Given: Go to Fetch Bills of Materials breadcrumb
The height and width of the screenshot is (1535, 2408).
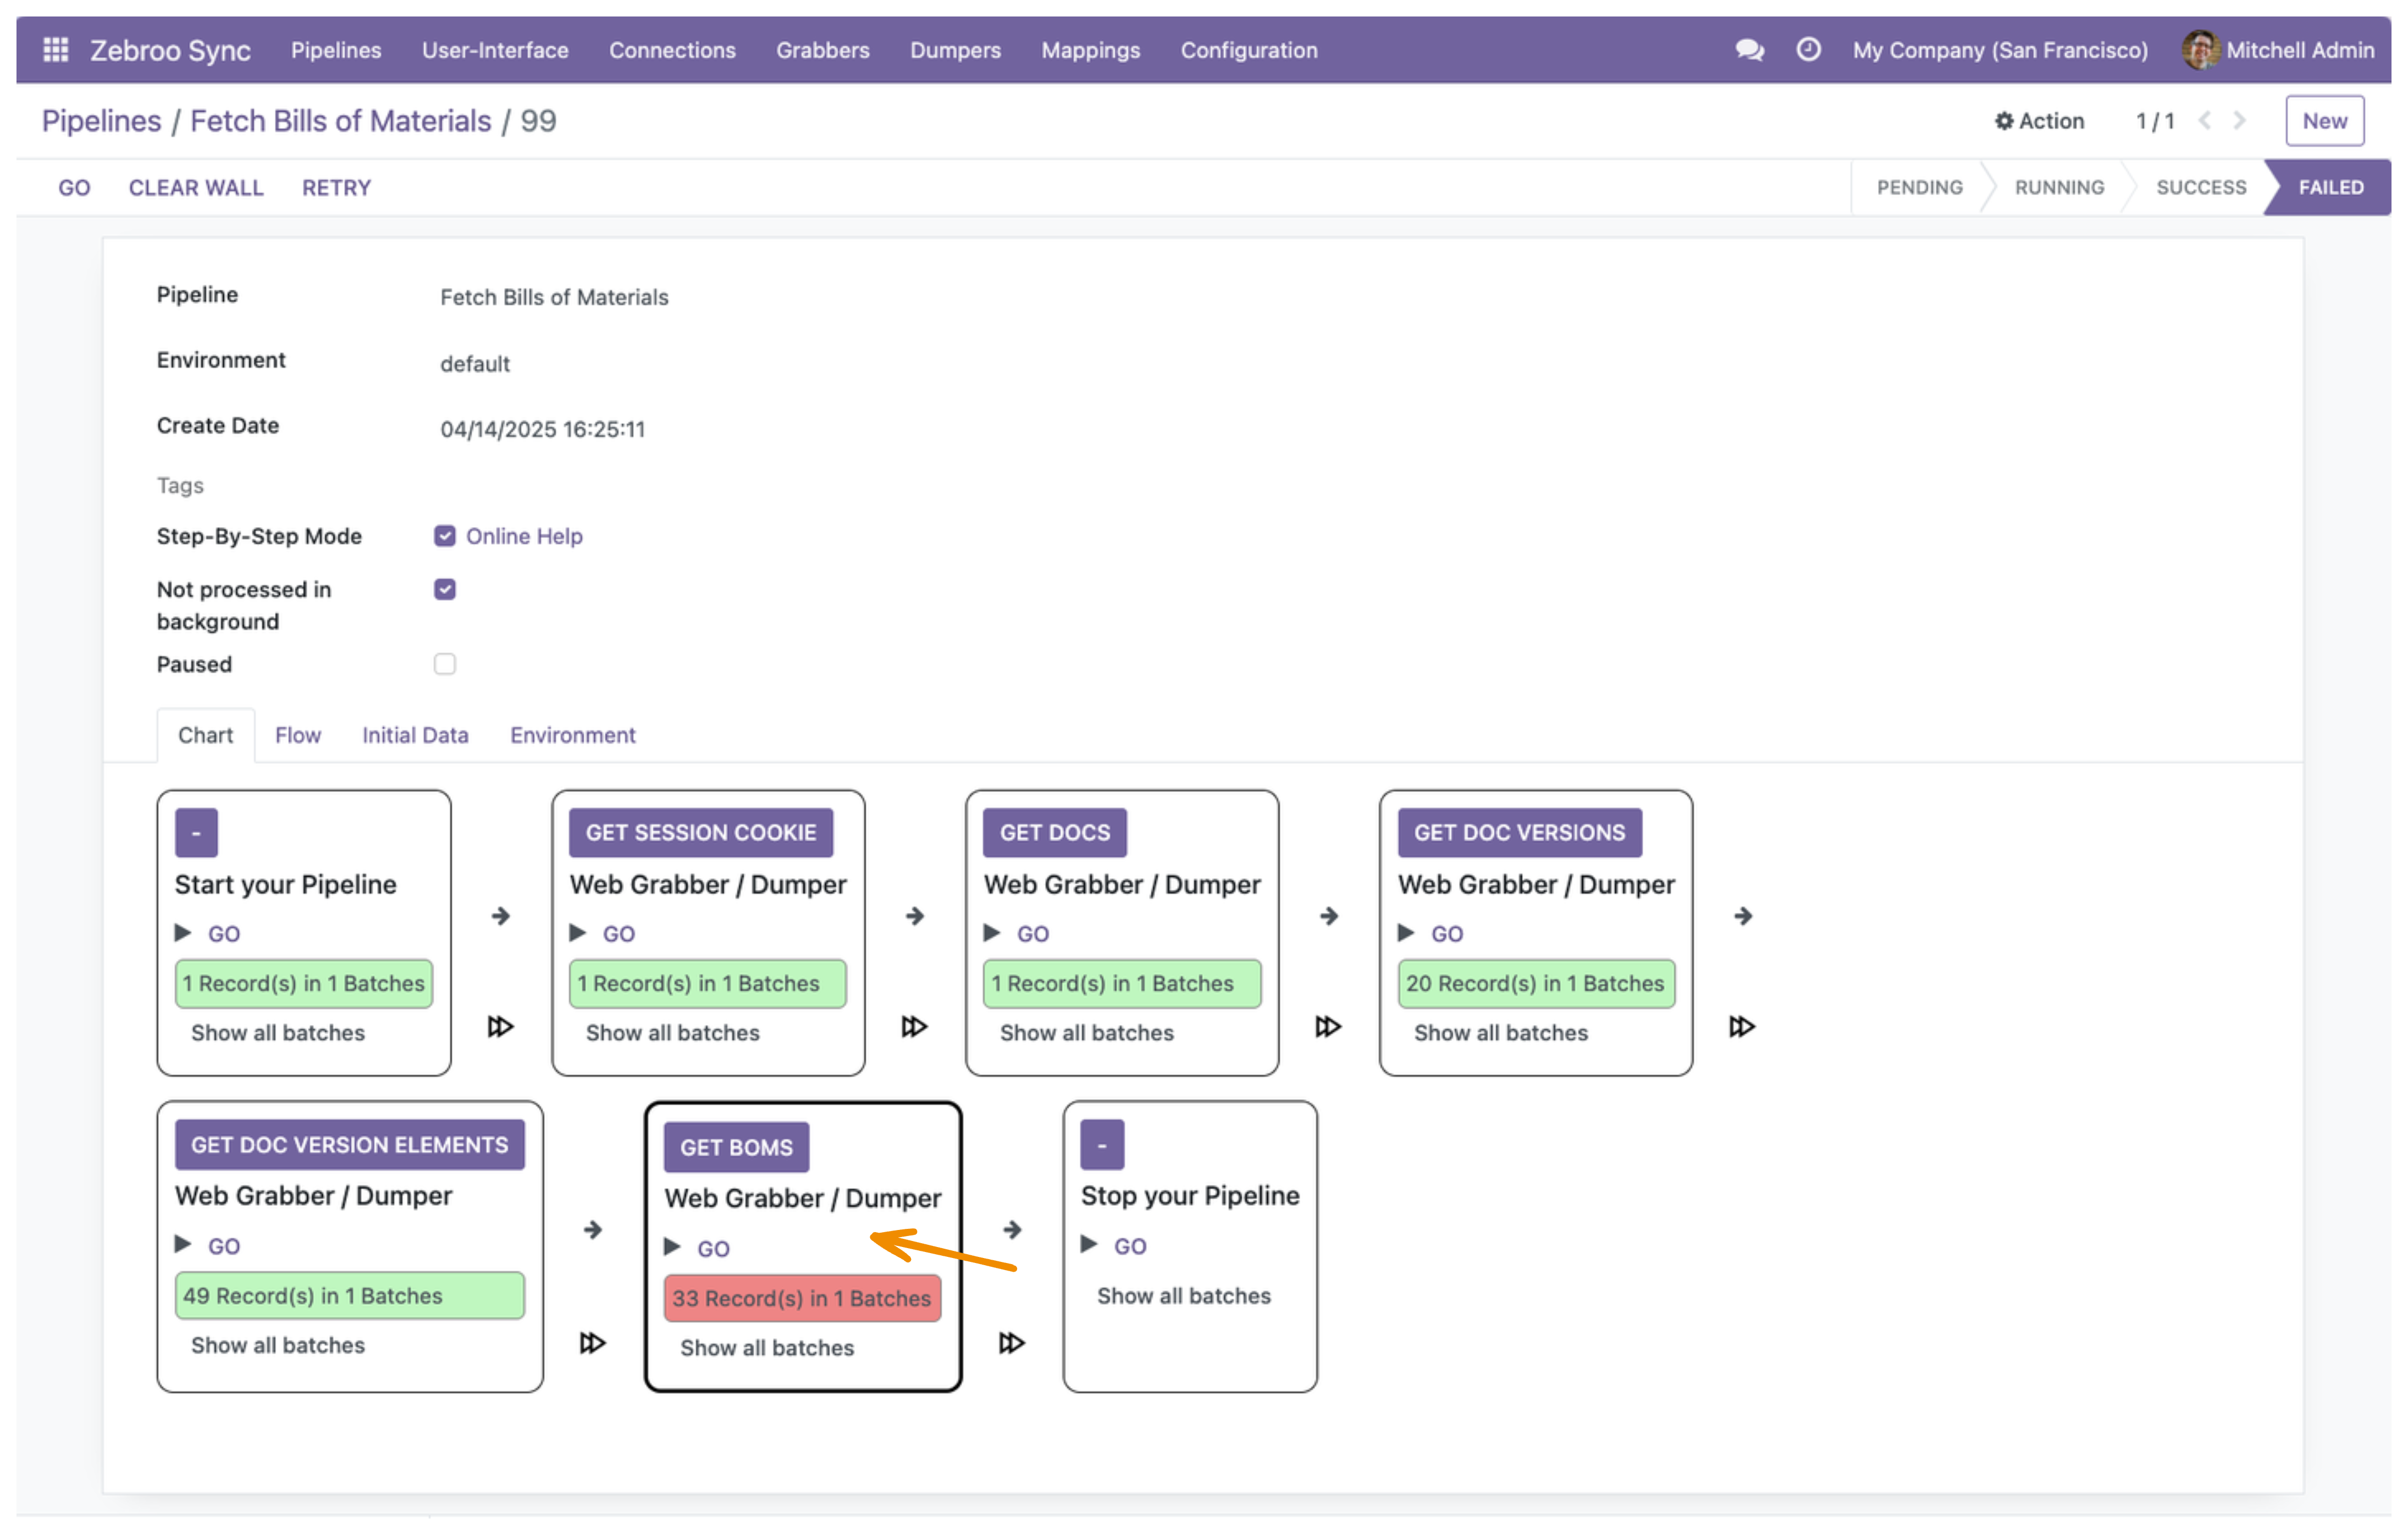Looking at the screenshot, I should pos(341,121).
